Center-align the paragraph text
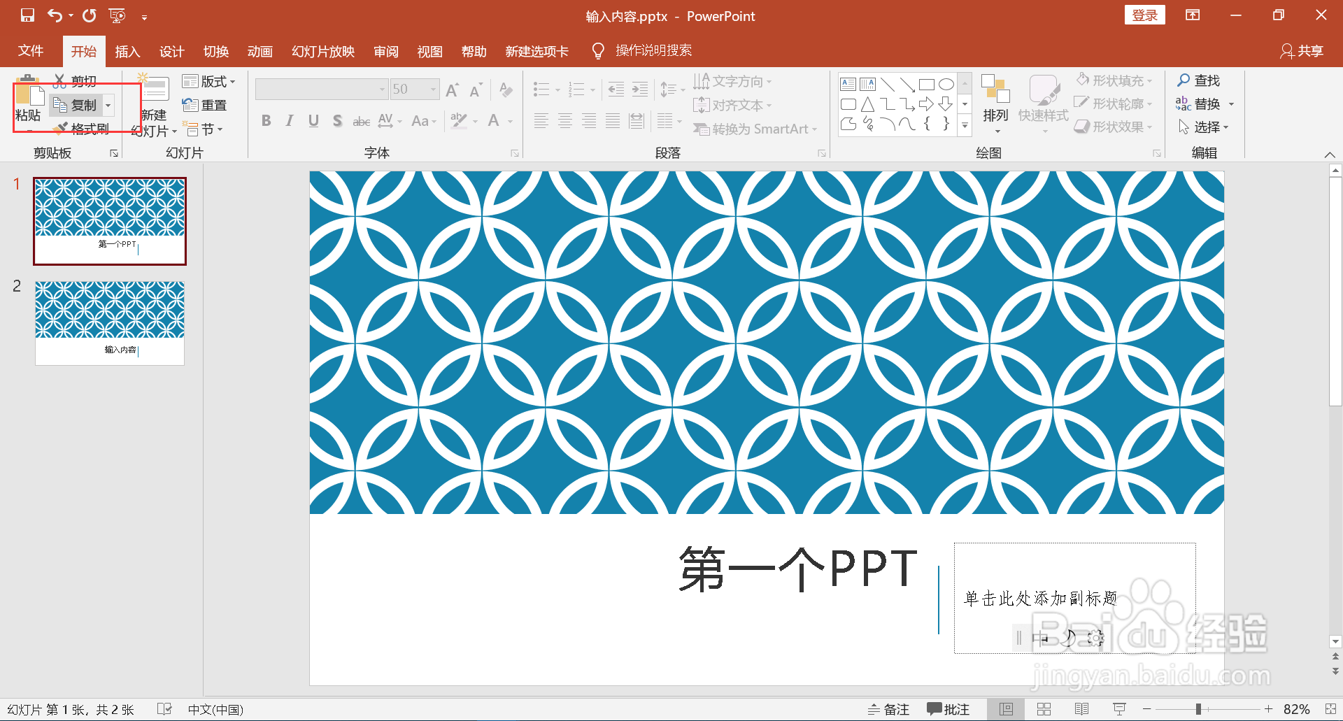Image resolution: width=1343 pixels, height=721 pixels. click(x=564, y=121)
